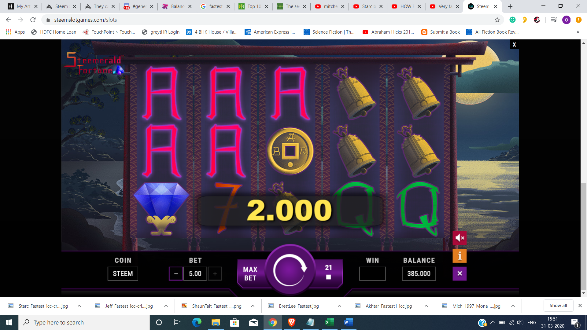Reload the steemslotgames page
Viewport: 587px width, 330px height.
(x=33, y=20)
